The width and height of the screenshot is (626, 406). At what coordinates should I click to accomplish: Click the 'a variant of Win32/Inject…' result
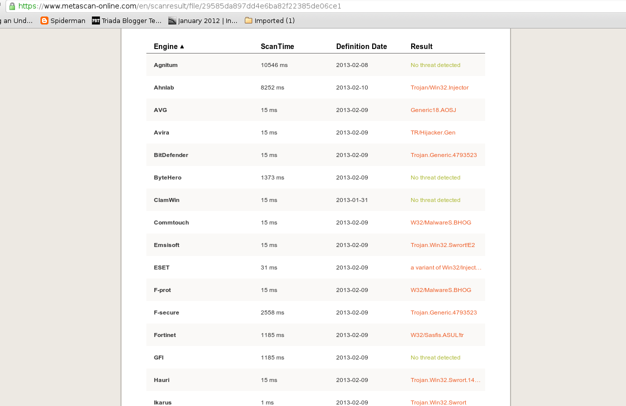coord(446,267)
